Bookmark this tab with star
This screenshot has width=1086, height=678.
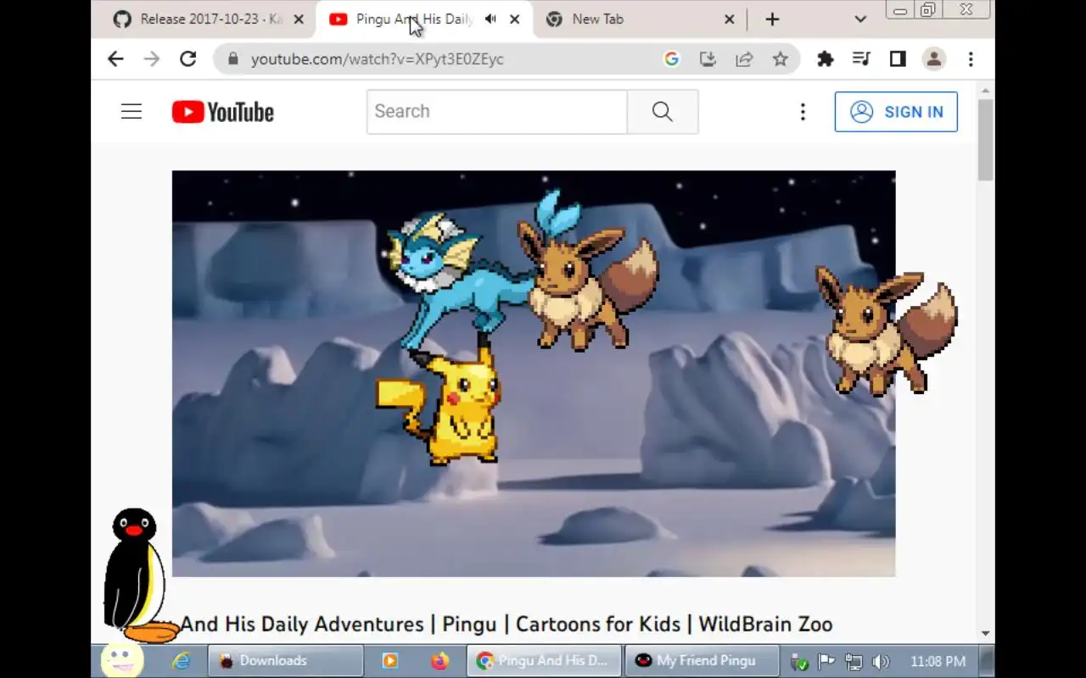[x=781, y=58]
